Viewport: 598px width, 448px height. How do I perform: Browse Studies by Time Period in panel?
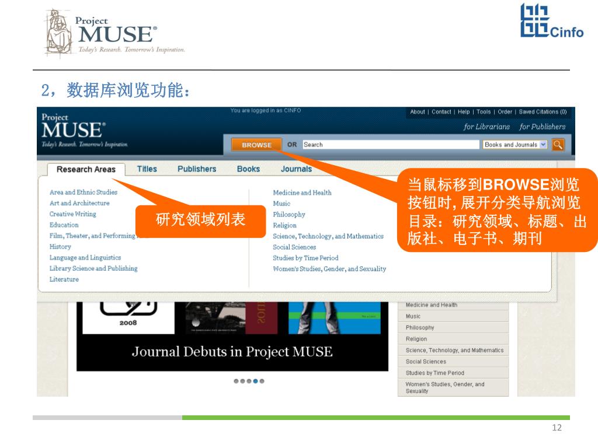(305, 258)
